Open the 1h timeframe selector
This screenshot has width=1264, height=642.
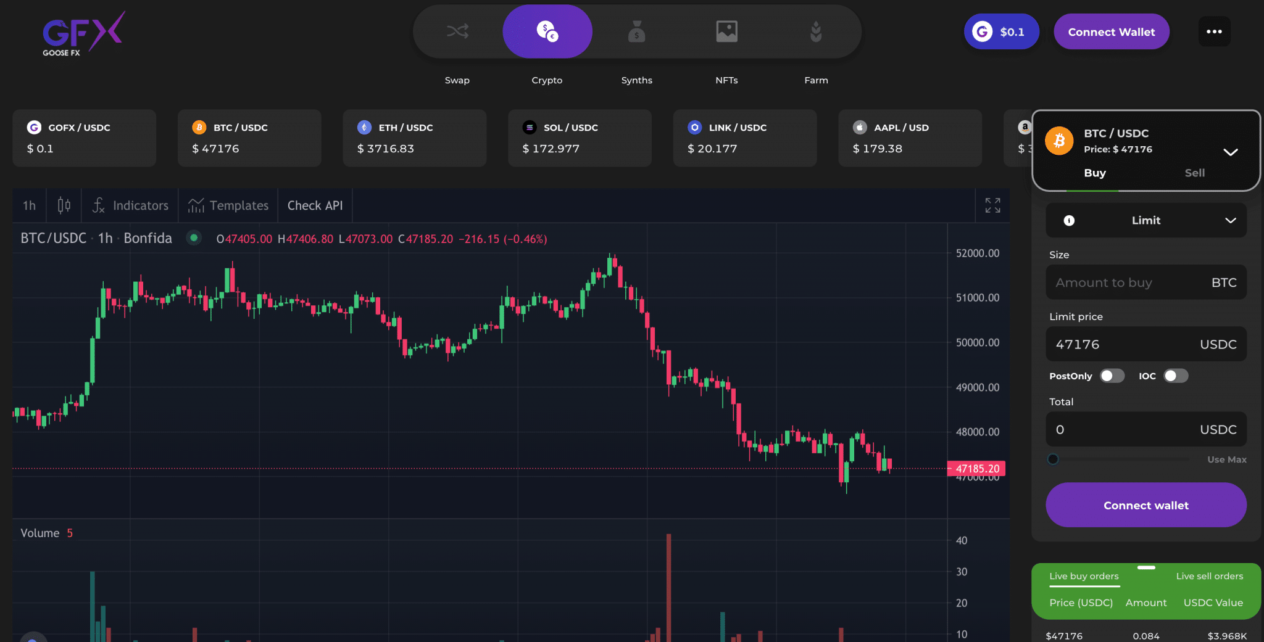coord(29,205)
